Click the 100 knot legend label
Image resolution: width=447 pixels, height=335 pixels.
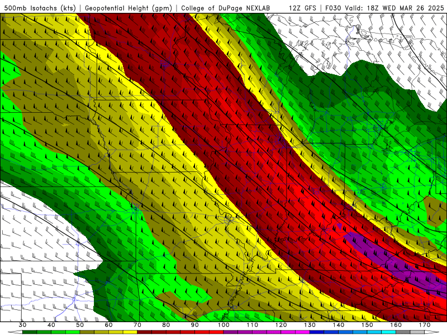(x=223, y=325)
